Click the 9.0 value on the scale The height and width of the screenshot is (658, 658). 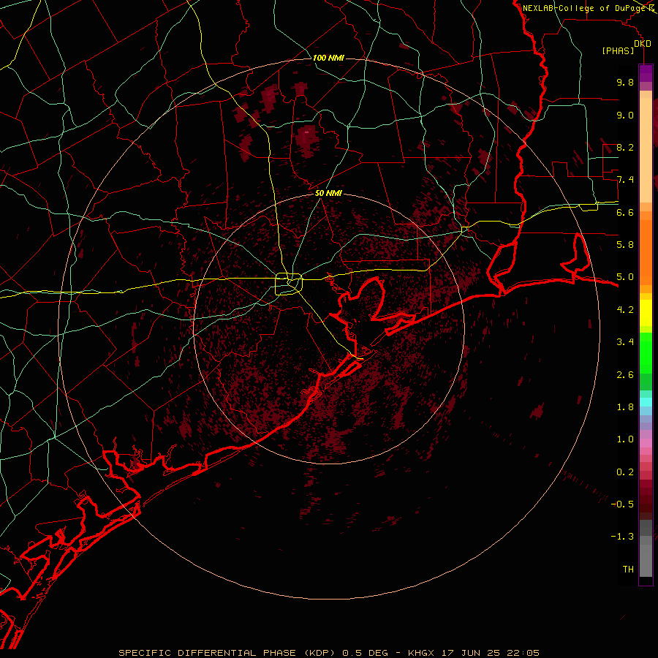(625, 116)
